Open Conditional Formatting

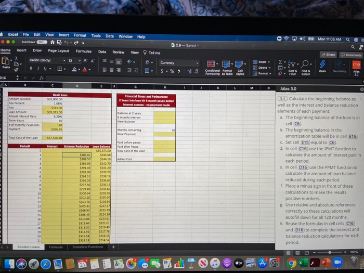(x=212, y=68)
